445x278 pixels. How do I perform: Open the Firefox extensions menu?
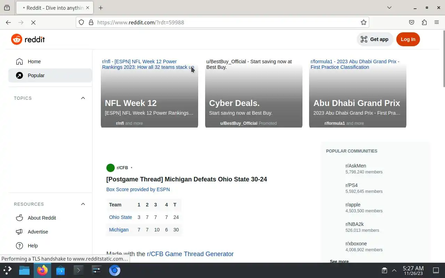point(424,22)
